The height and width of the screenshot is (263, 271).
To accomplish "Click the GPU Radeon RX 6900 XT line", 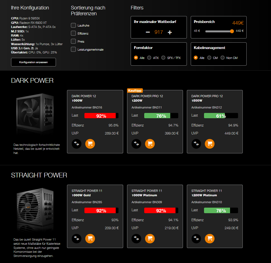I will 29,23.
